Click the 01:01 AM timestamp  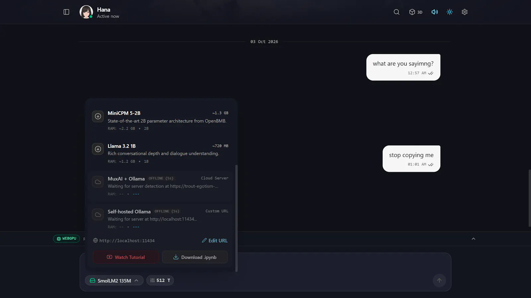[417, 164]
